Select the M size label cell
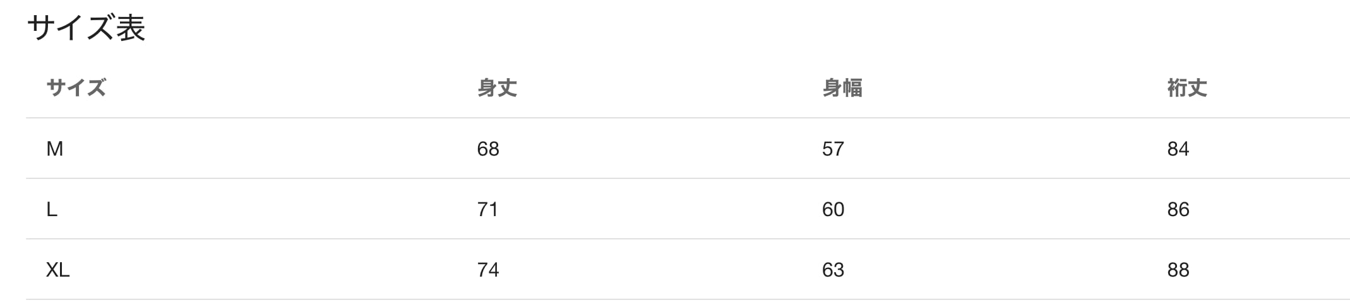Image resolution: width=1350 pixels, height=305 pixels. (55, 149)
